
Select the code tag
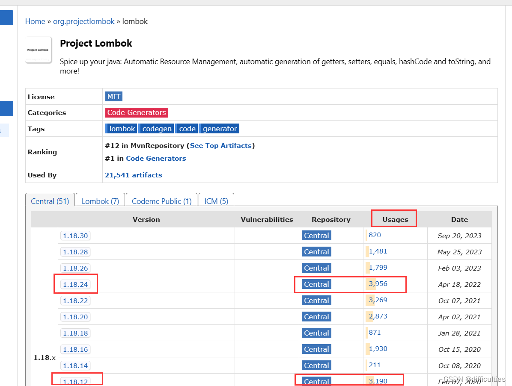click(187, 129)
